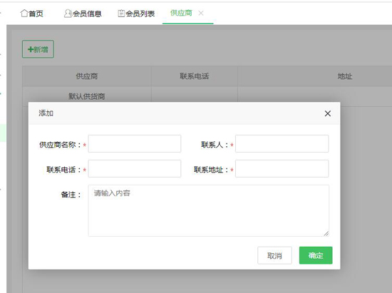
Task: Click the 供应商 column header
Action: [87, 76]
